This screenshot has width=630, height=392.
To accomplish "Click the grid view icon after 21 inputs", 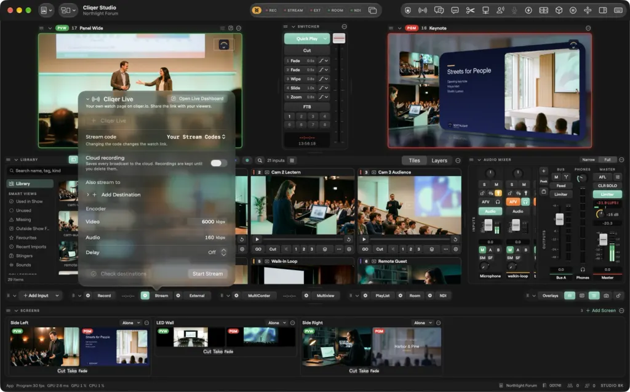I will [292, 161].
